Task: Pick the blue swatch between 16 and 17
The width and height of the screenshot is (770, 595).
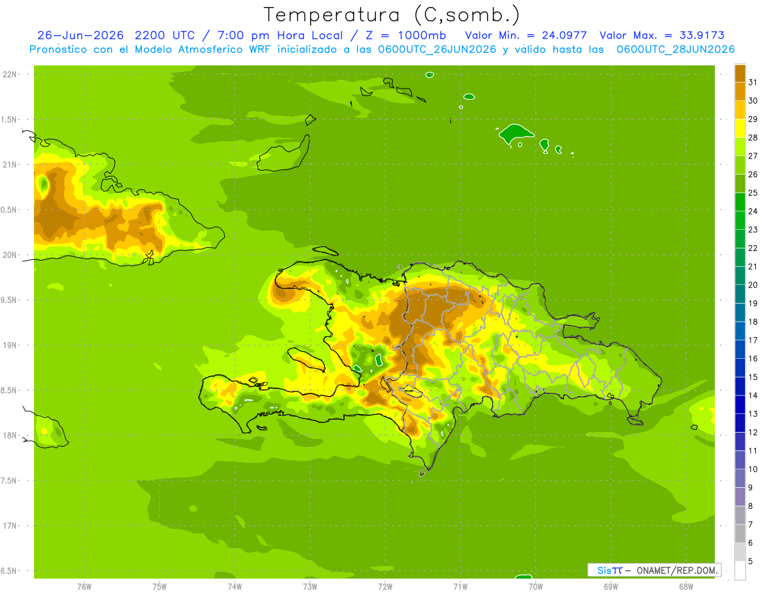Action: [x=740, y=349]
